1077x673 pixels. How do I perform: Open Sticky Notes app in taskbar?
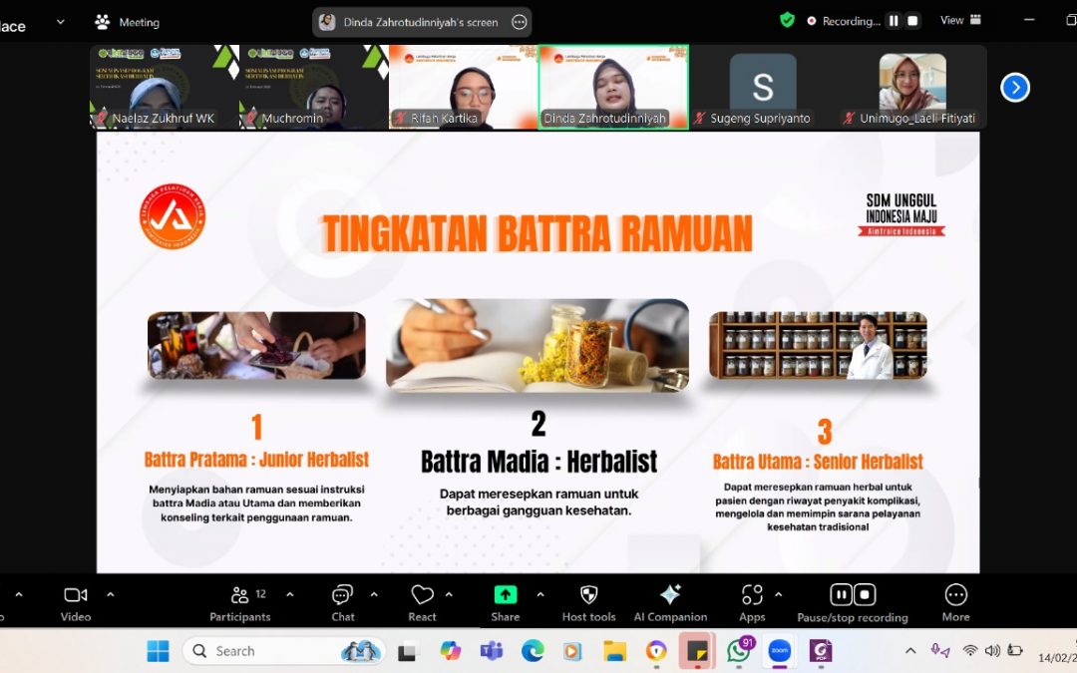(697, 650)
